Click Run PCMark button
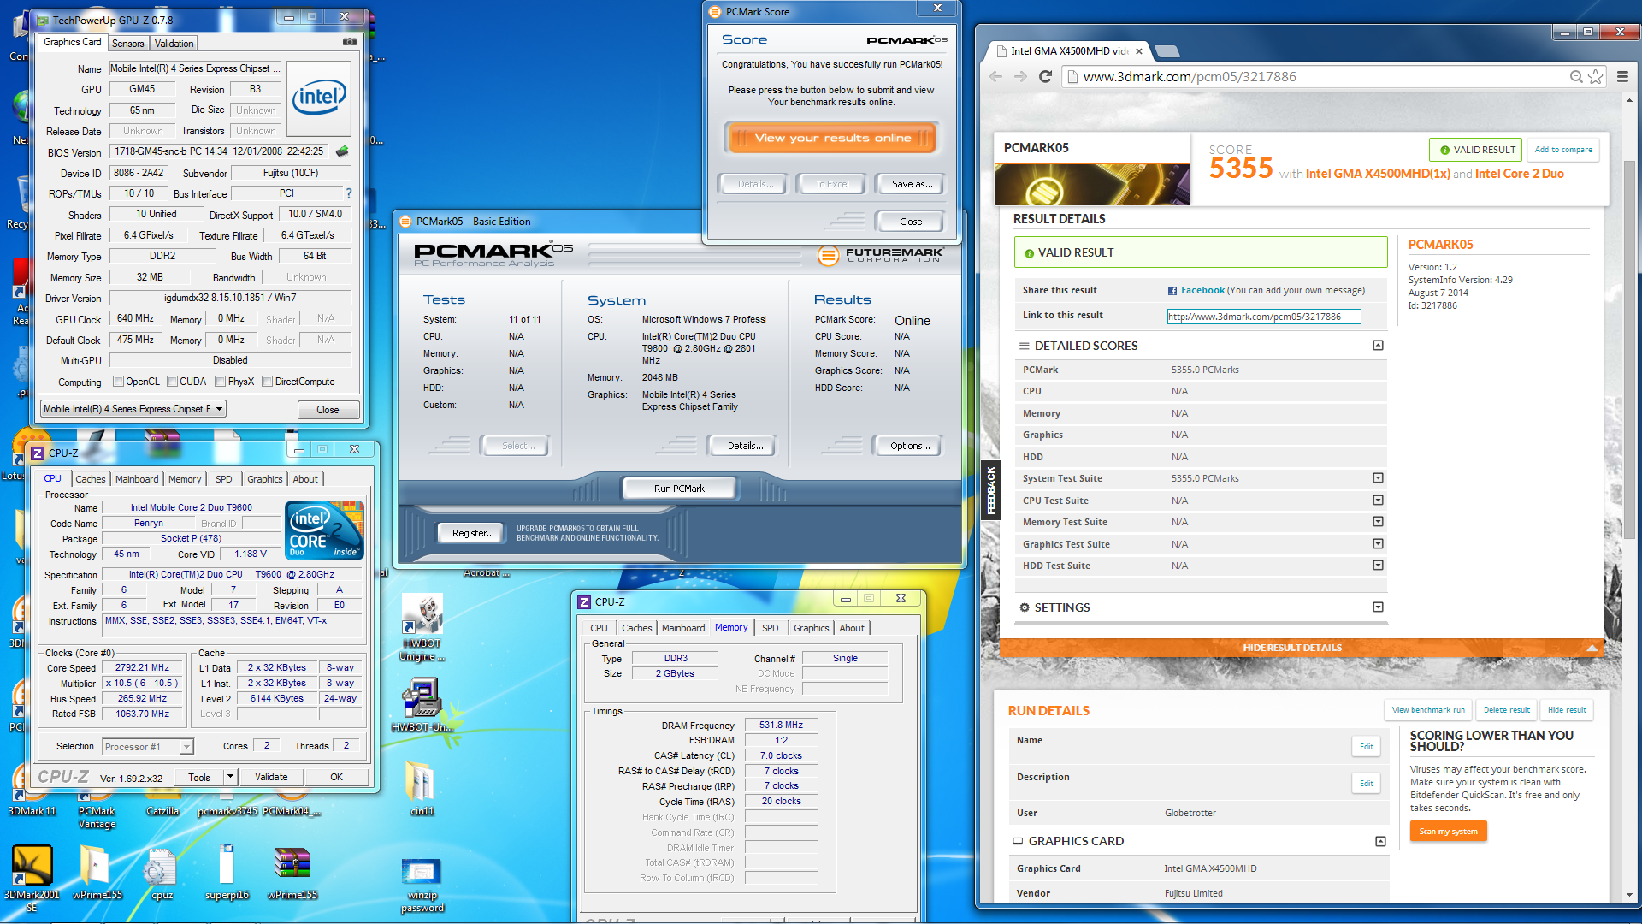Image resolution: width=1642 pixels, height=924 pixels. [679, 489]
